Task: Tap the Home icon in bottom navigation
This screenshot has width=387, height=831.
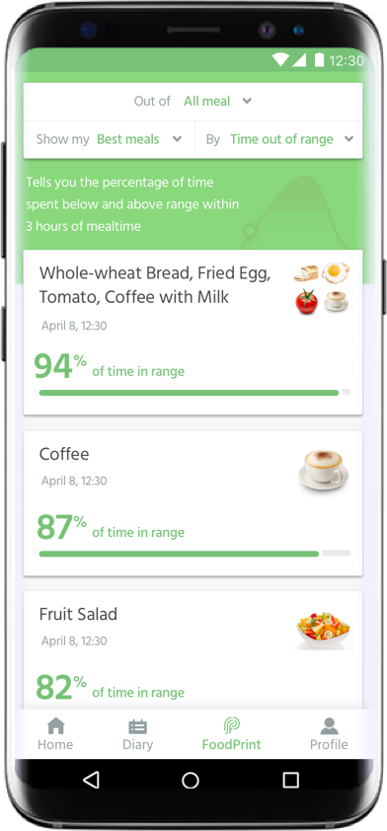Action: click(55, 725)
